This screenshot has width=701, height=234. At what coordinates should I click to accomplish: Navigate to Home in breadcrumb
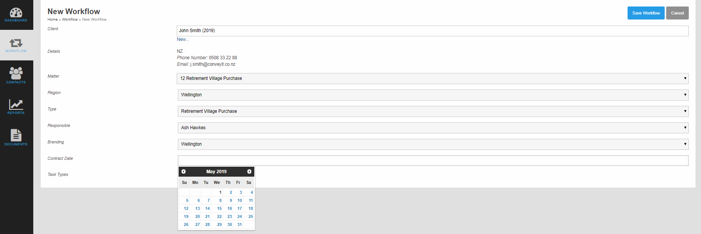(x=52, y=19)
